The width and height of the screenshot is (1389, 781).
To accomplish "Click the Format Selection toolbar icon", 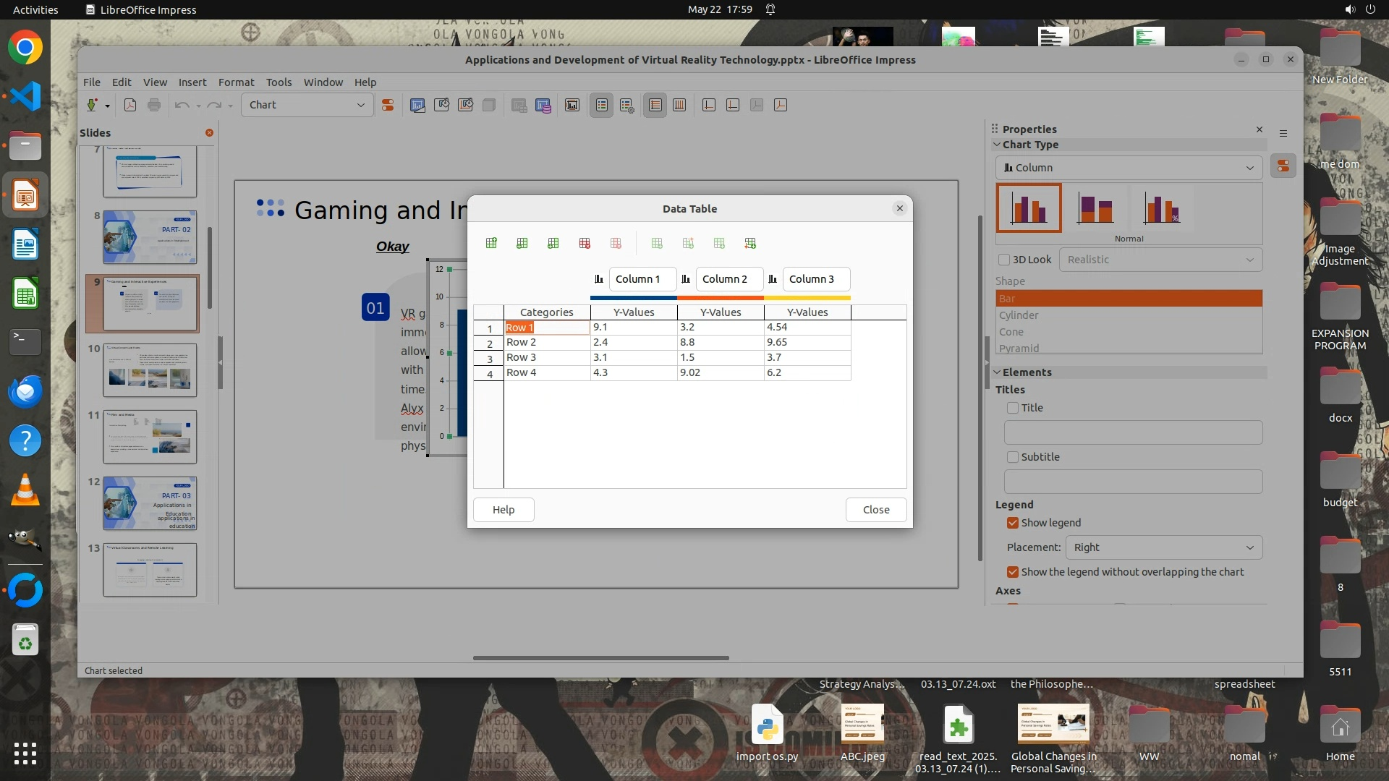I will pyautogui.click(x=388, y=105).
